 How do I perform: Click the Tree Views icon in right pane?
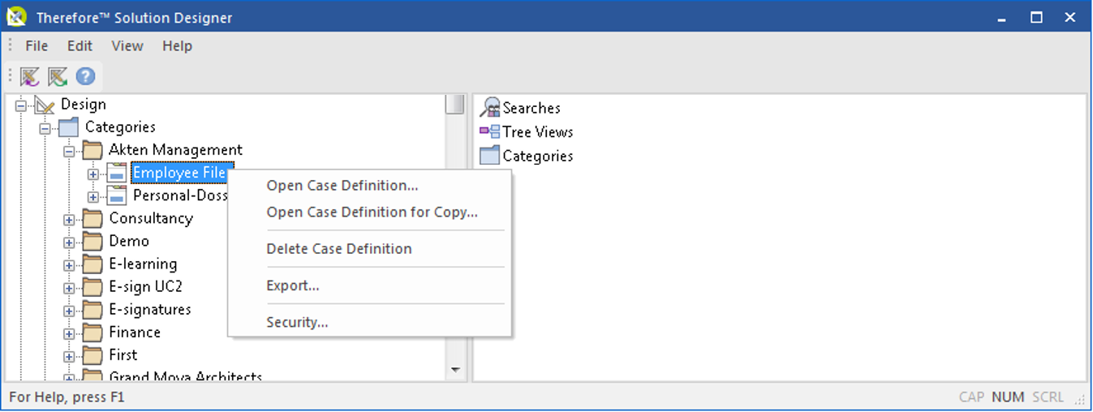coord(490,131)
